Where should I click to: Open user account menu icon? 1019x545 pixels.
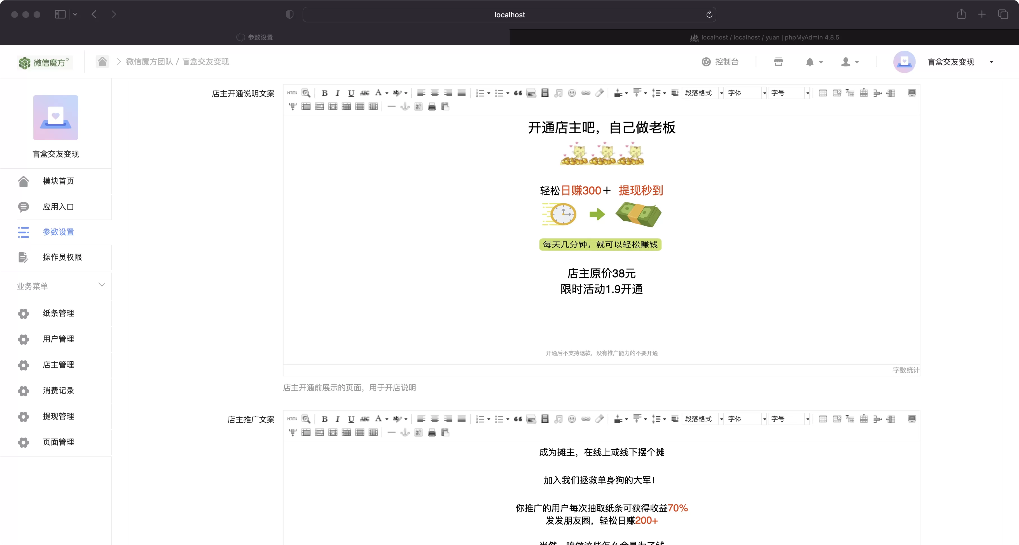(850, 62)
